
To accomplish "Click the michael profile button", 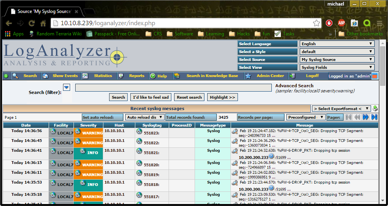I will coord(336,4).
